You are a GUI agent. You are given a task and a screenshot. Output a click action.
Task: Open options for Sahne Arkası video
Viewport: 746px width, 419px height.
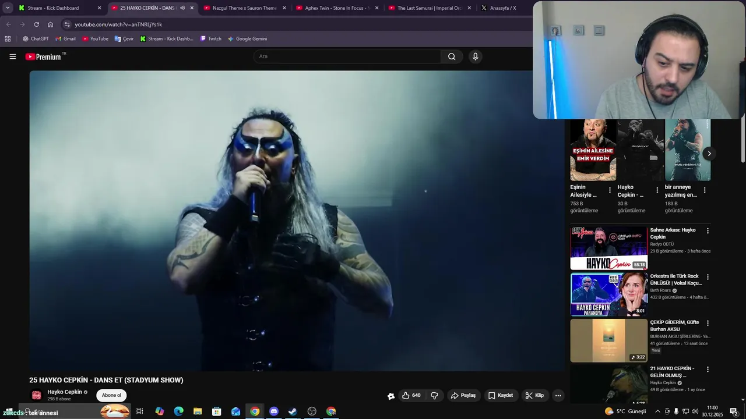coord(708,231)
